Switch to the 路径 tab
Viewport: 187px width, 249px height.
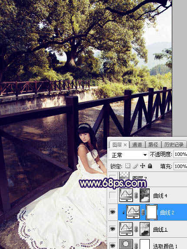[153, 145]
